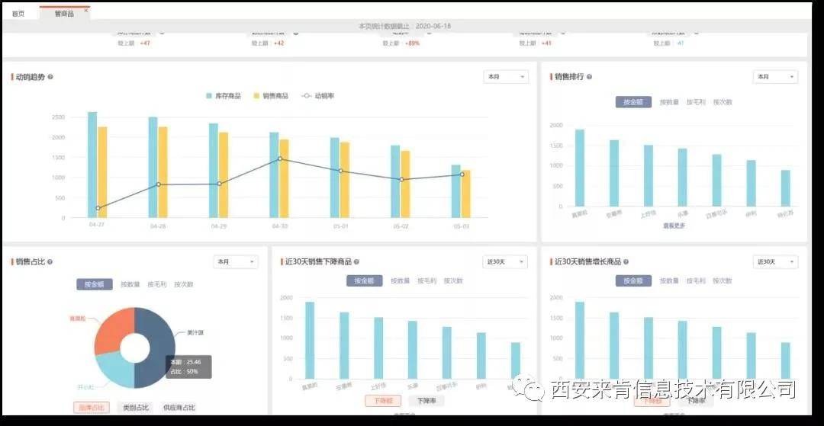Toggle 销售商品 legend series in 动销趋势
The height and width of the screenshot is (426, 824).
tap(271, 96)
